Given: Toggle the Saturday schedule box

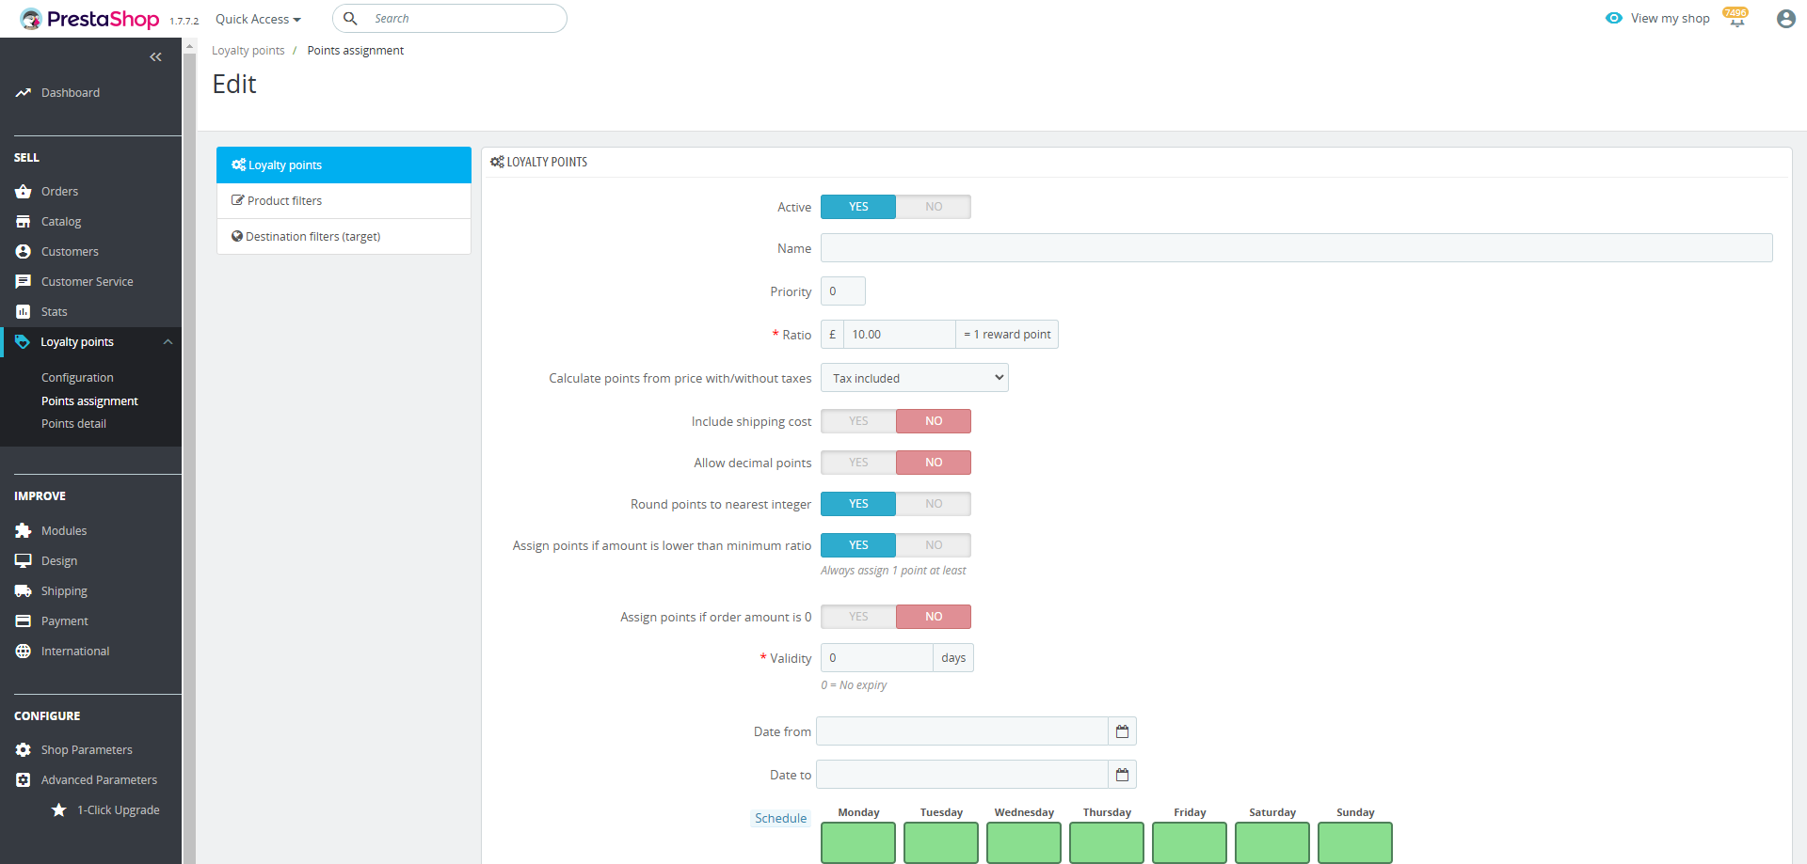Looking at the screenshot, I should tap(1272, 842).
